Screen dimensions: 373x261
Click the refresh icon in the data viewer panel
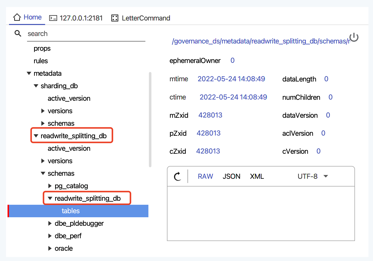pyautogui.click(x=177, y=176)
